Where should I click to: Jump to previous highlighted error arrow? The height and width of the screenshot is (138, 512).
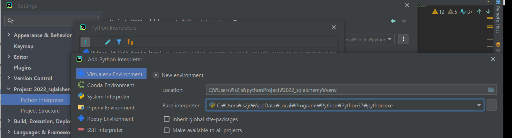click(x=479, y=12)
